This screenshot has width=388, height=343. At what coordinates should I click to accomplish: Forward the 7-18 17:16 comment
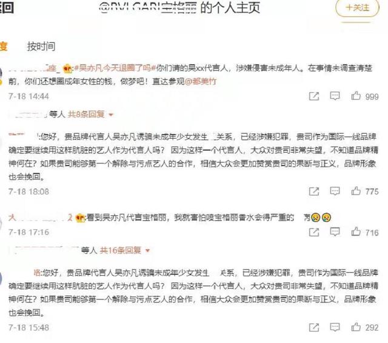point(314,232)
